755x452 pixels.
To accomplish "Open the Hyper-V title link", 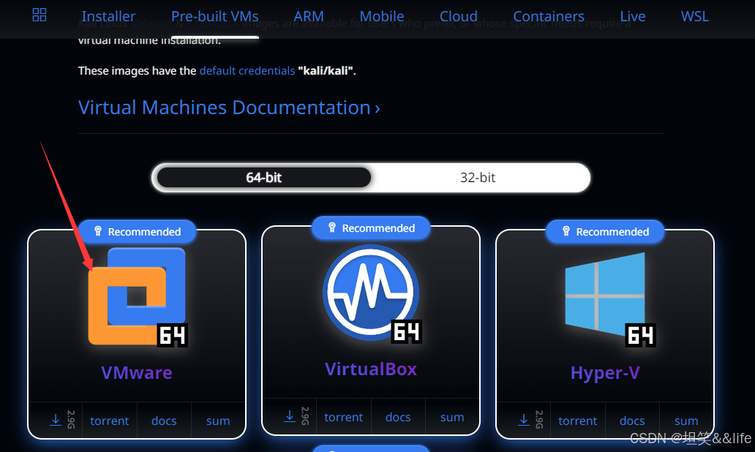I will pyautogui.click(x=605, y=372).
